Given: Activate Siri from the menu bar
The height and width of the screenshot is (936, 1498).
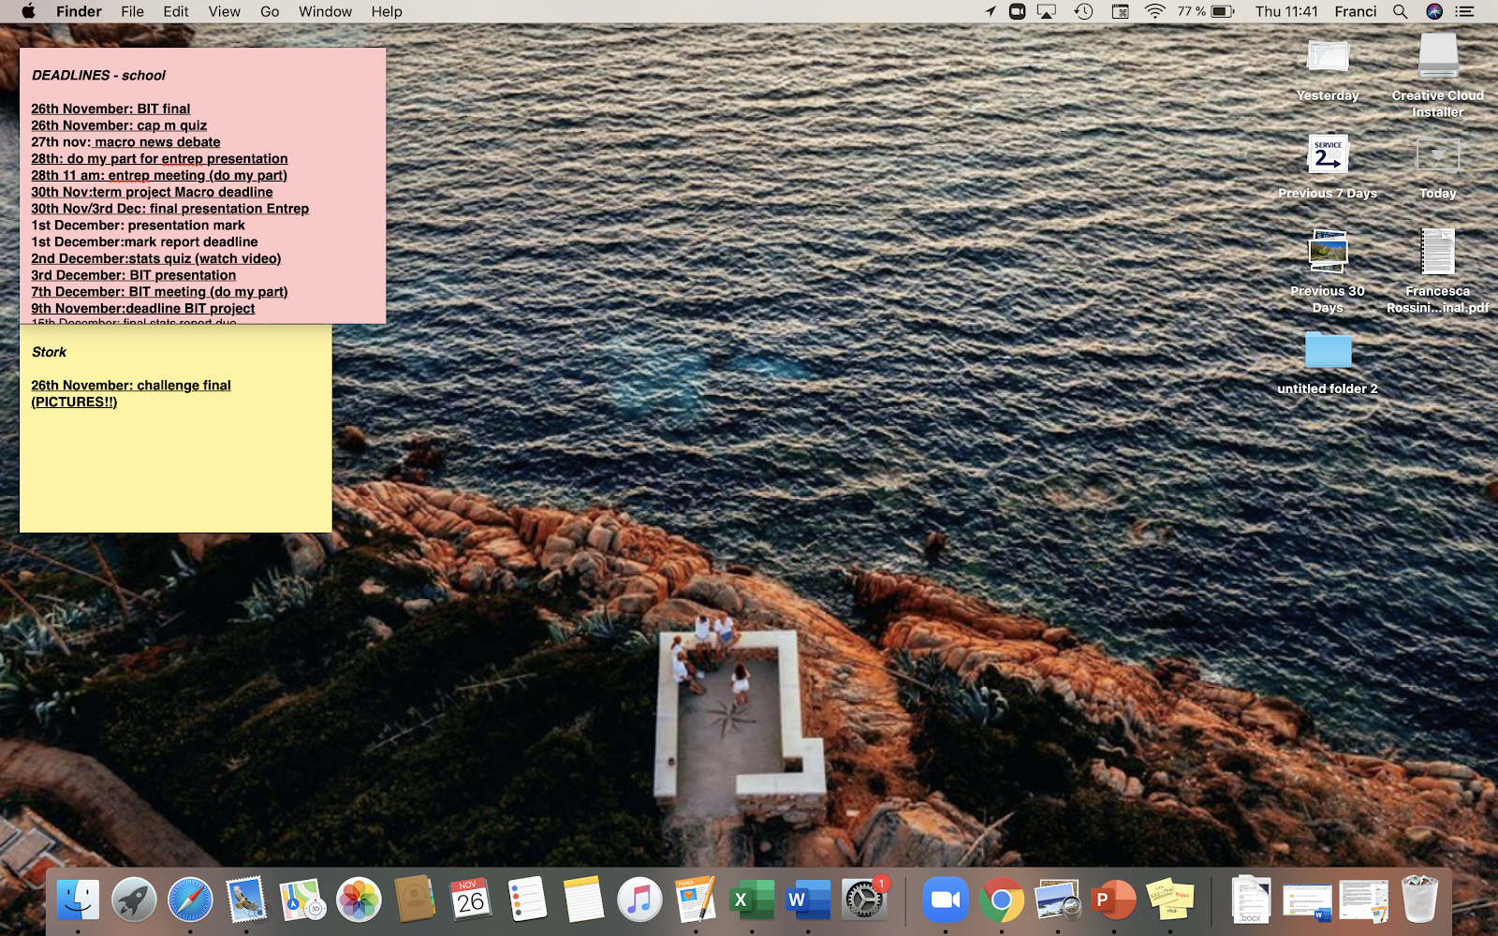Looking at the screenshot, I should tap(1434, 11).
